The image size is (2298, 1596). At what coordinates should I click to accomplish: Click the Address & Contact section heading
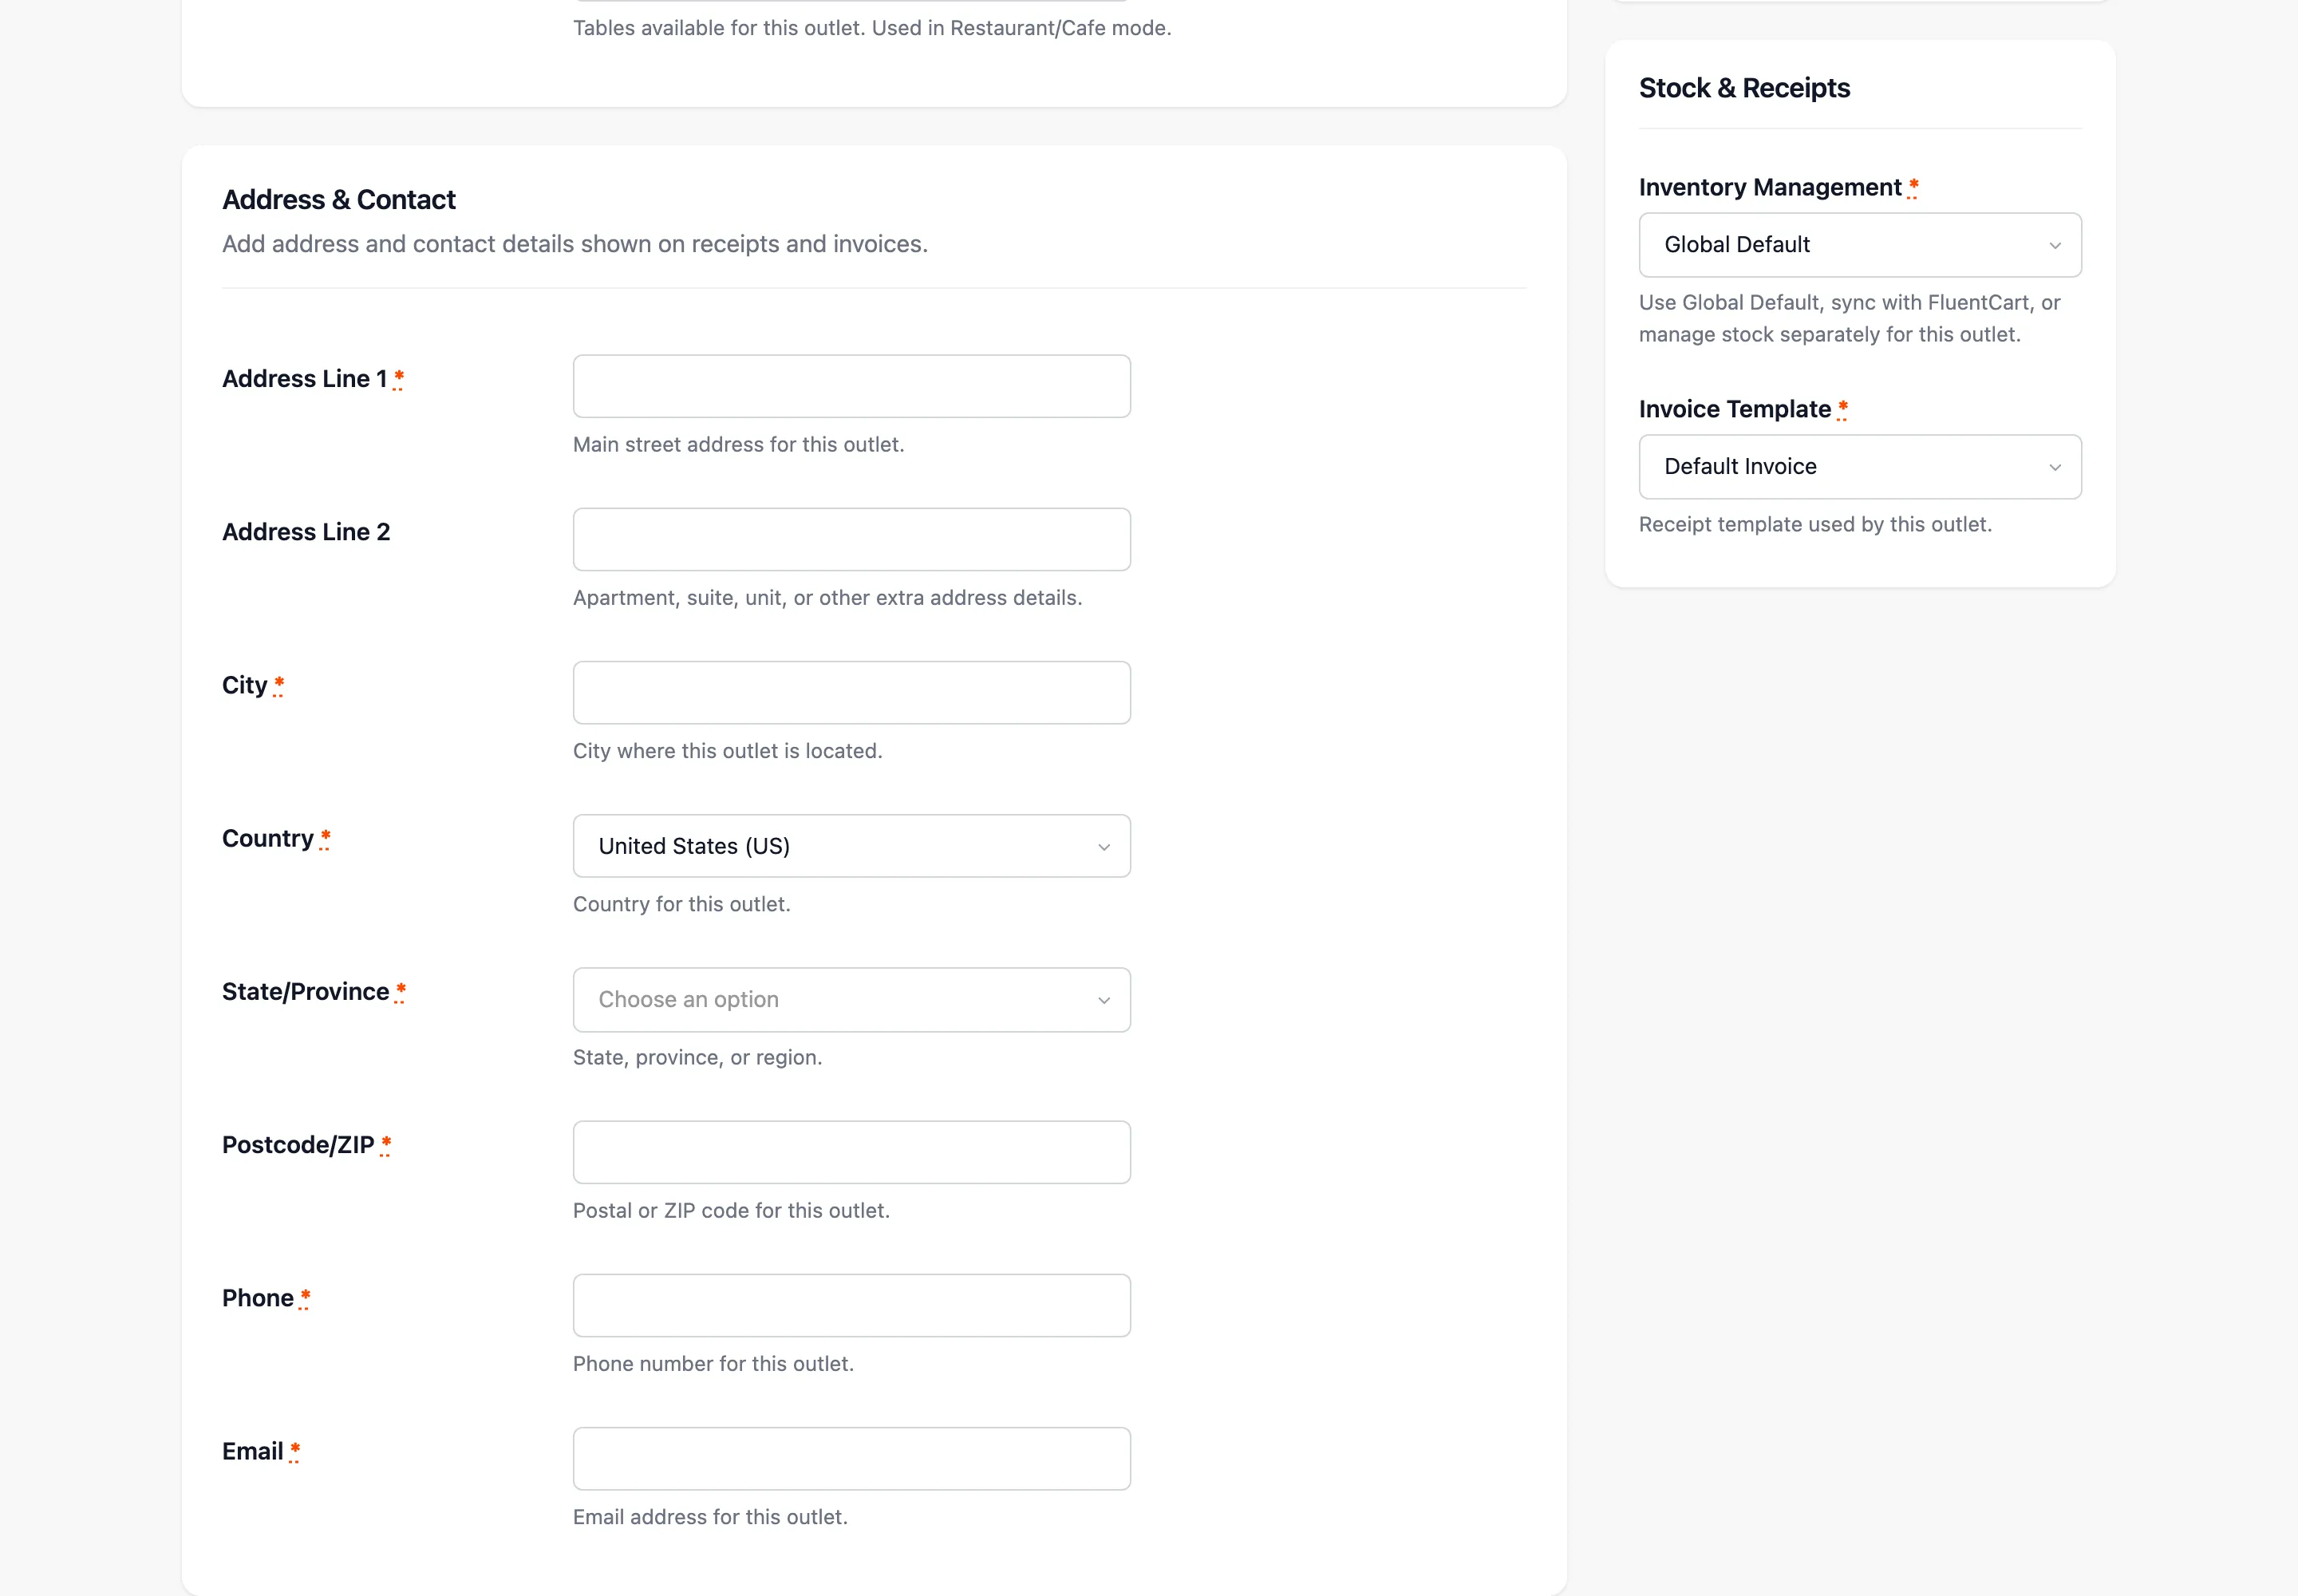tap(339, 200)
